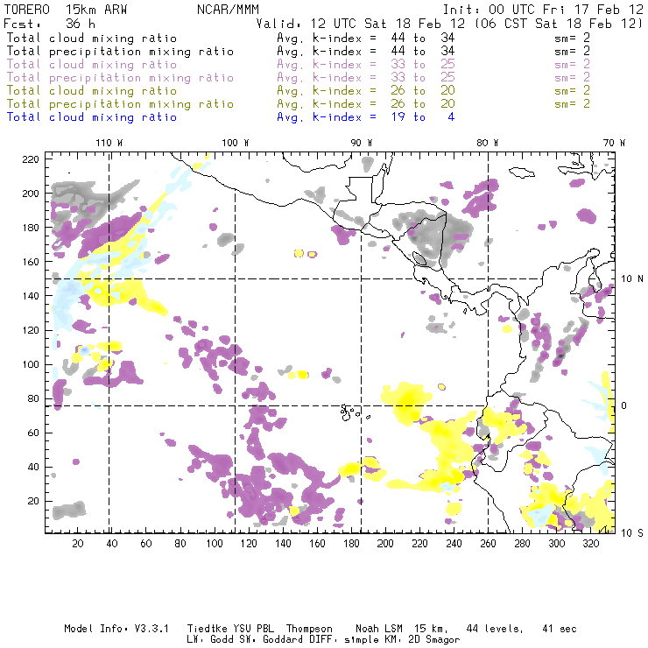648x648 pixels.
Task: Select the "Valid: 12 UTC Sat 18 Feb 12" text
Action: pos(361,24)
